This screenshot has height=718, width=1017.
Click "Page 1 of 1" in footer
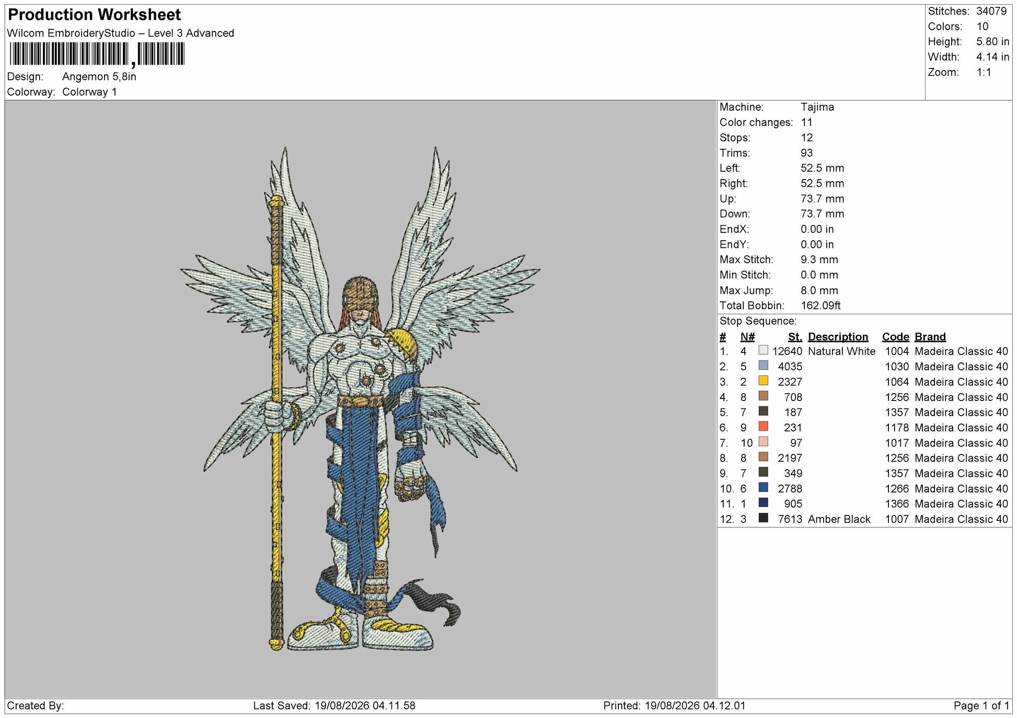tap(981, 706)
